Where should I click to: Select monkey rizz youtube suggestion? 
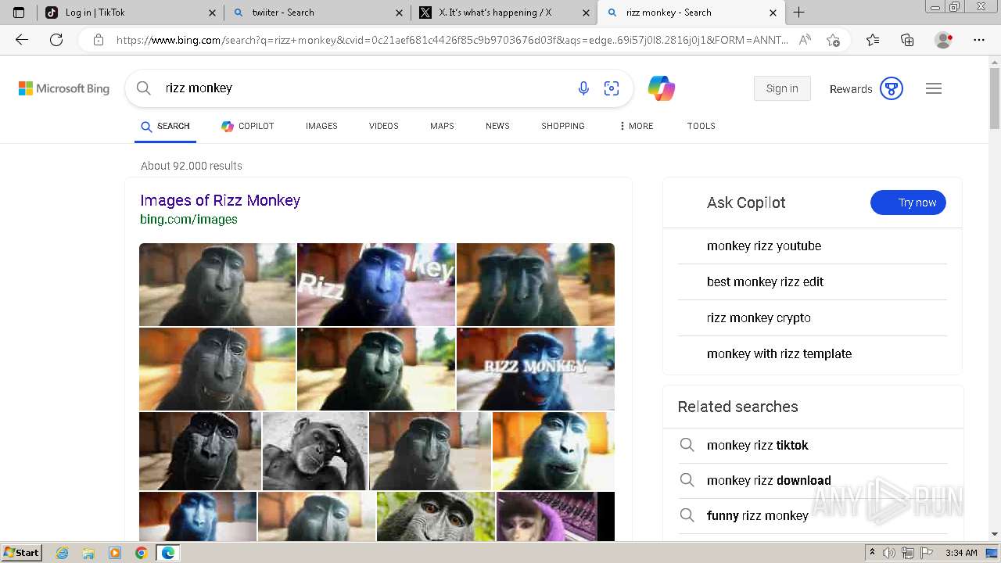[x=764, y=246]
